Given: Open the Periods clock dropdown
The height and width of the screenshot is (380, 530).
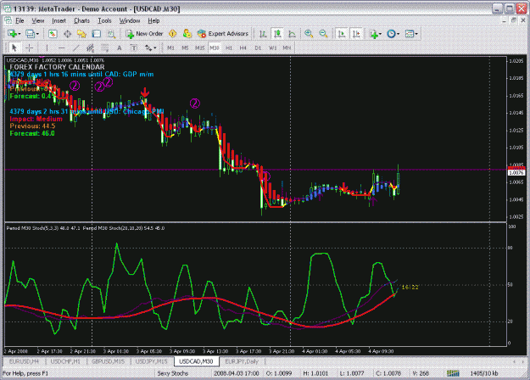Looking at the screenshot, I should click(393, 34).
